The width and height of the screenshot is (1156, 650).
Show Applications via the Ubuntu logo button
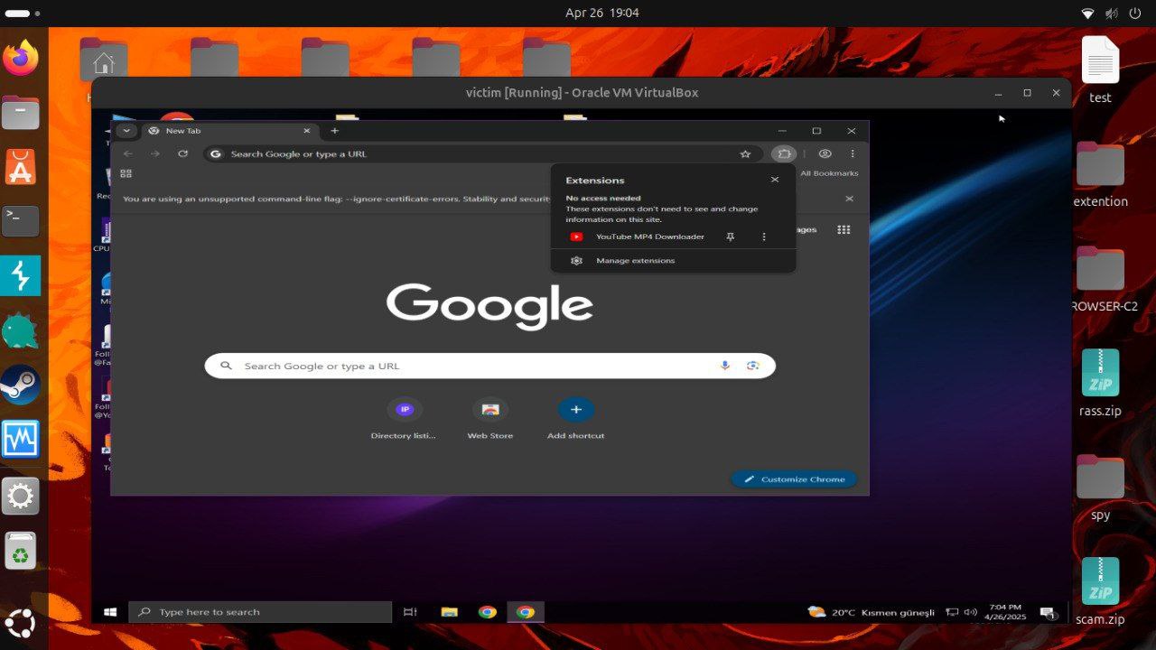coord(21,624)
